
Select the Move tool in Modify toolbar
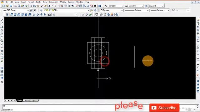[x=198, y=37]
